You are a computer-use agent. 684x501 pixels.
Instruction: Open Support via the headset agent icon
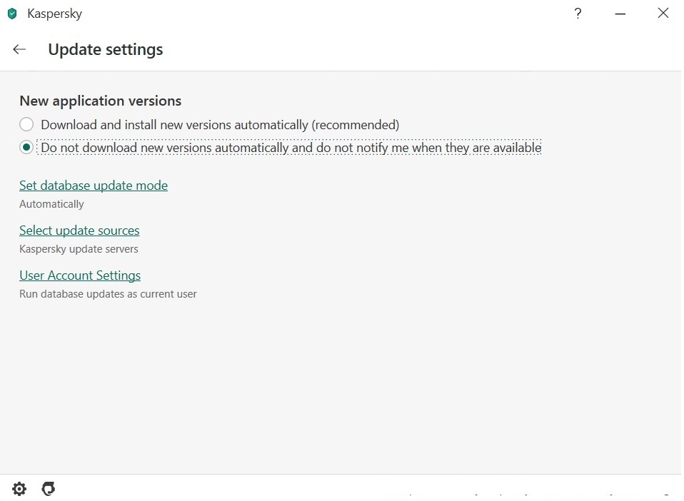point(49,489)
